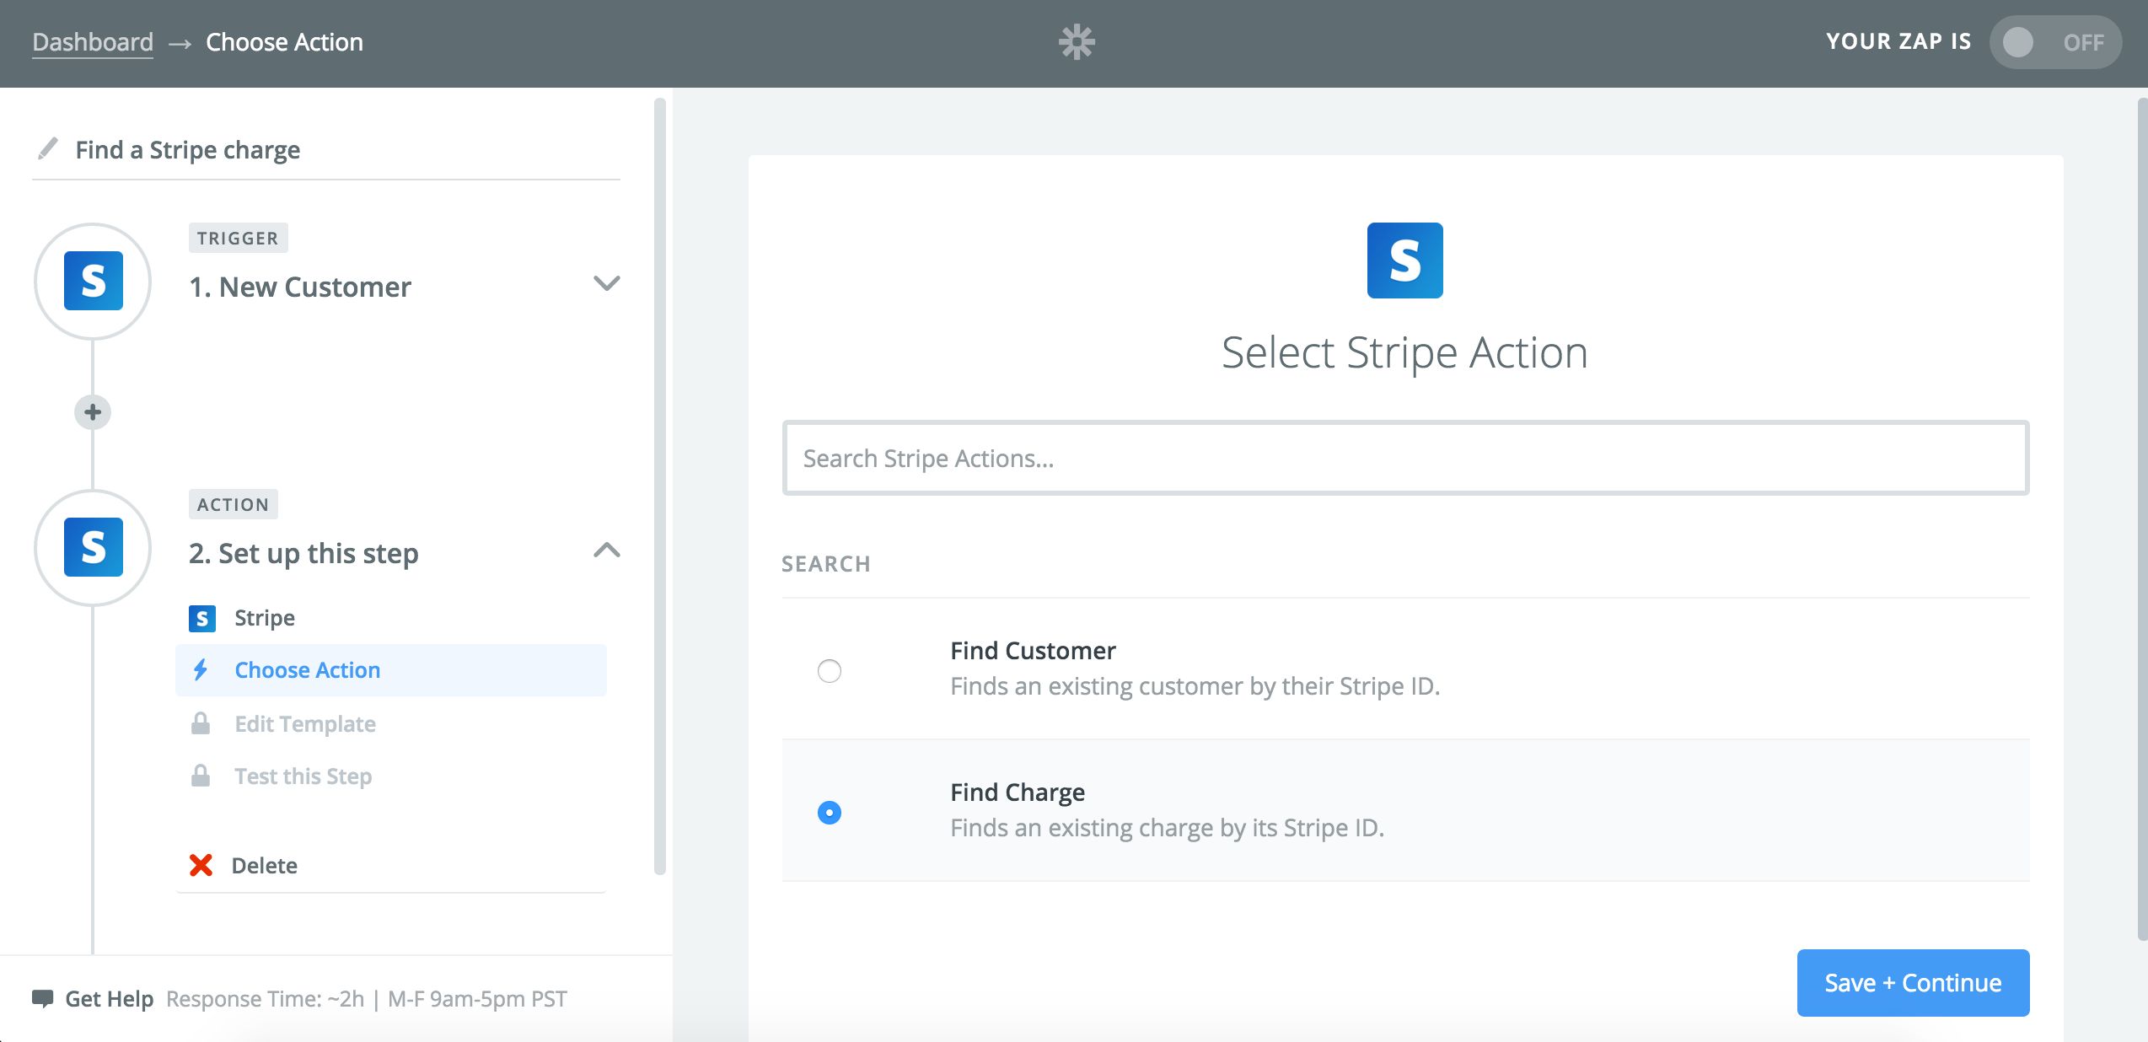Open the Test this Step sidebar item
This screenshot has height=1042, width=2148.
click(x=391, y=776)
